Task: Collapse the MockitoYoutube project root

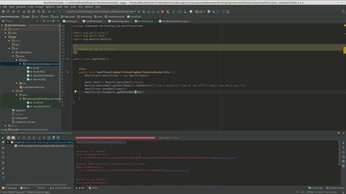Action: point(2,25)
